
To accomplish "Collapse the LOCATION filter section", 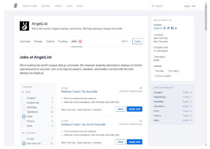I will coord(29,133).
